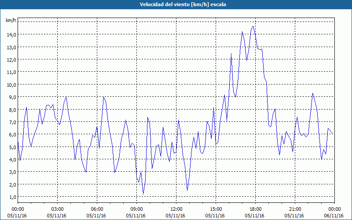Click the 'km/h' unit label
The height and width of the screenshot is (220, 352).
tap(11, 20)
